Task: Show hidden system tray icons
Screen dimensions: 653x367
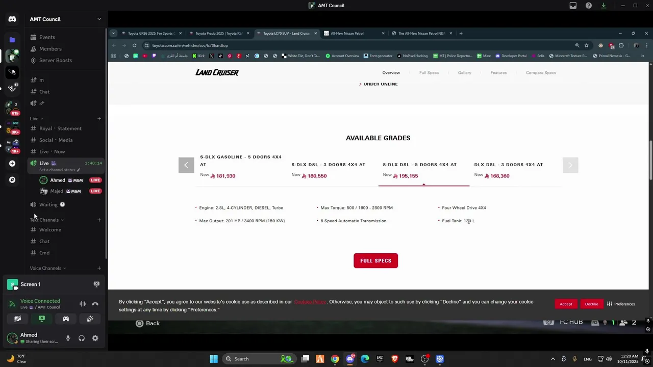Action: click(552, 359)
